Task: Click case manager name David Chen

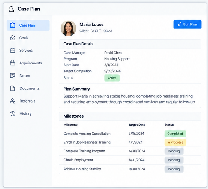Action: coord(113,53)
